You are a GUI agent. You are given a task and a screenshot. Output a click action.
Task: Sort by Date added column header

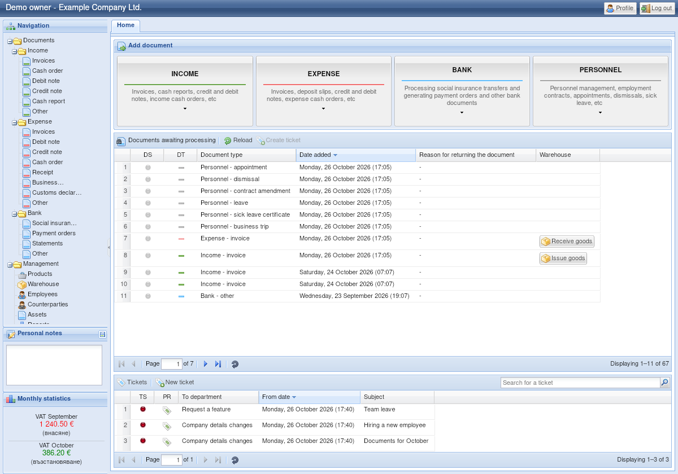tap(355, 155)
